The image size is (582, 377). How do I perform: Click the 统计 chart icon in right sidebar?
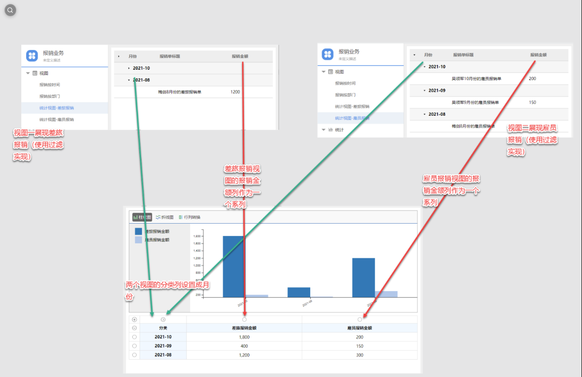click(331, 130)
